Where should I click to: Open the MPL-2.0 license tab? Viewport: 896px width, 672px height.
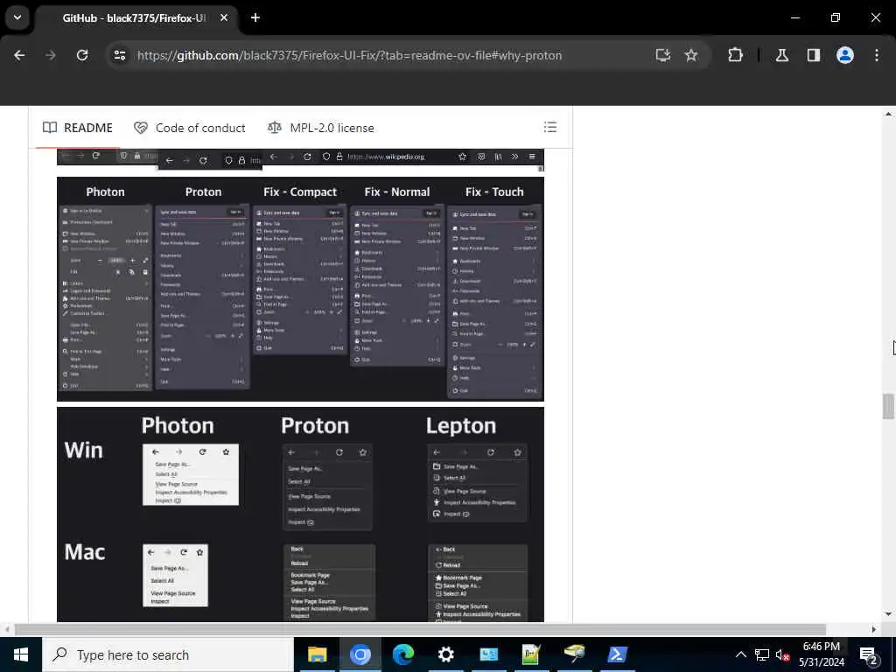coord(321,128)
